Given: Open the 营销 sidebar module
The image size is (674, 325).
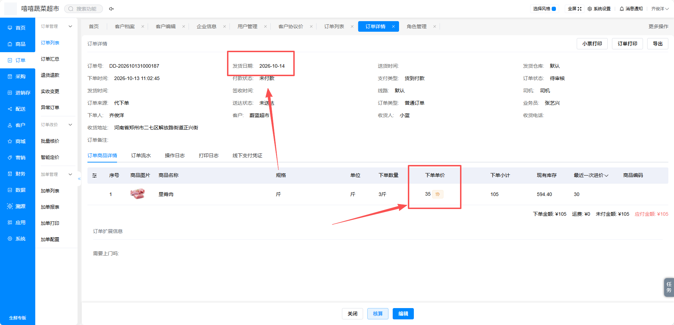Looking at the screenshot, I should [x=17, y=158].
